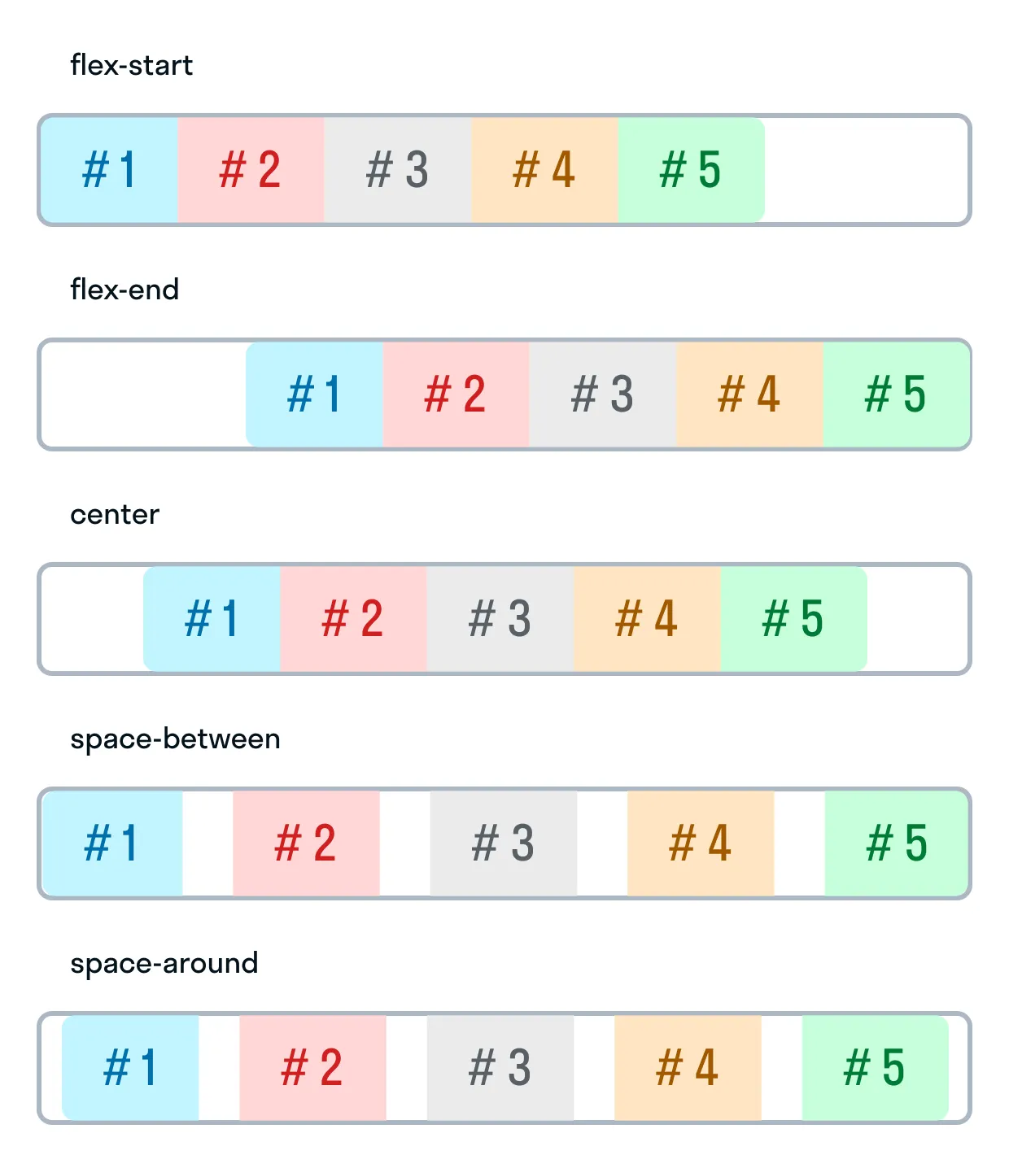
Task: Click the gray #3 box in flex-end row
Action: click(x=603, y=394)
